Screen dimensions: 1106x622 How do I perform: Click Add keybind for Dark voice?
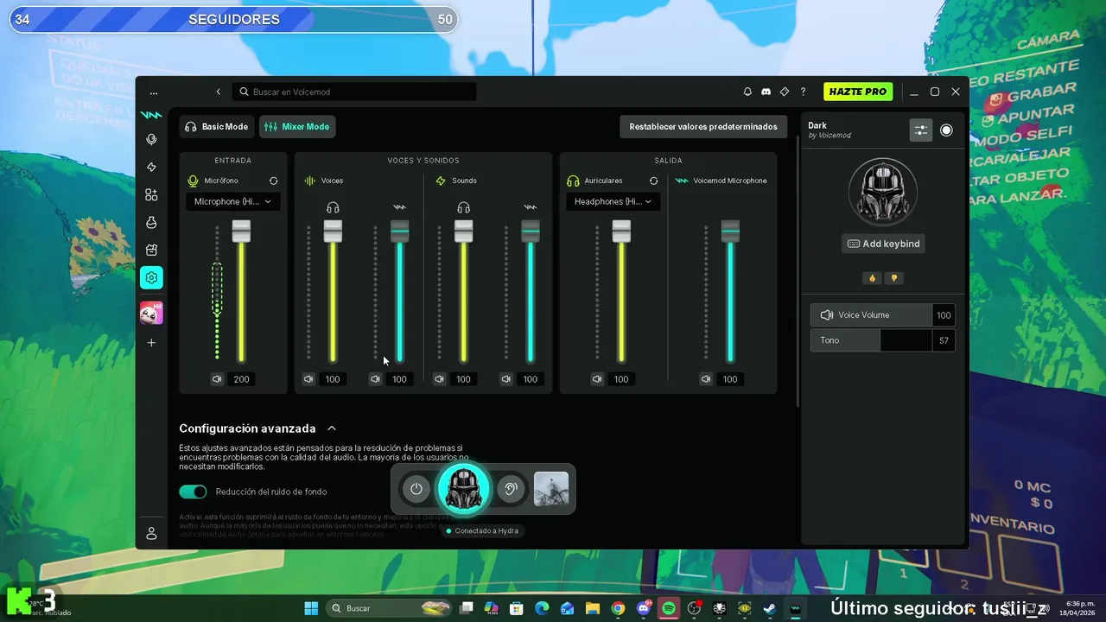[x=883, y=244]
